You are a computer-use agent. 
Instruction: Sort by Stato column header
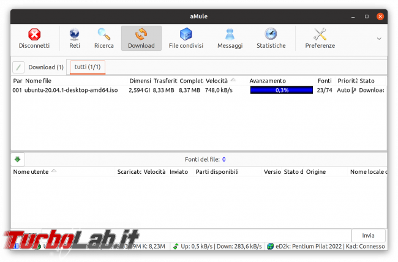(367, 81)
